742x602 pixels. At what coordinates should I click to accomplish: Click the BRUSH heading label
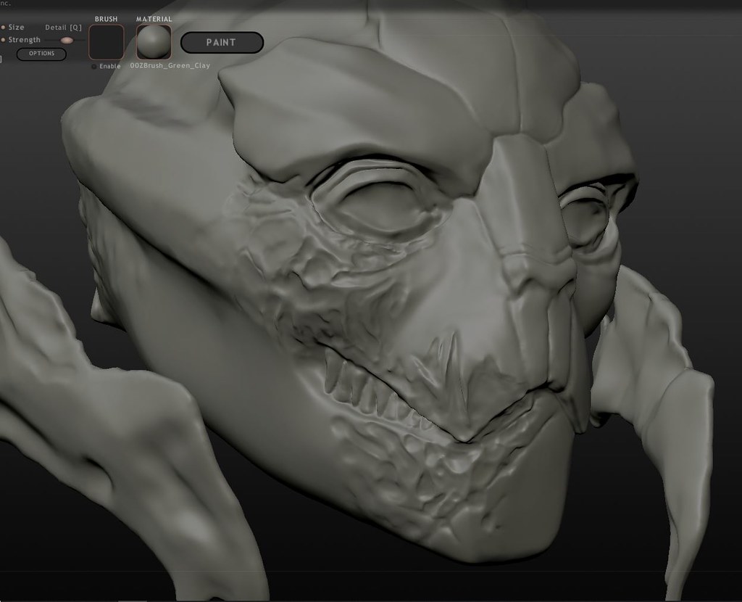106,19
